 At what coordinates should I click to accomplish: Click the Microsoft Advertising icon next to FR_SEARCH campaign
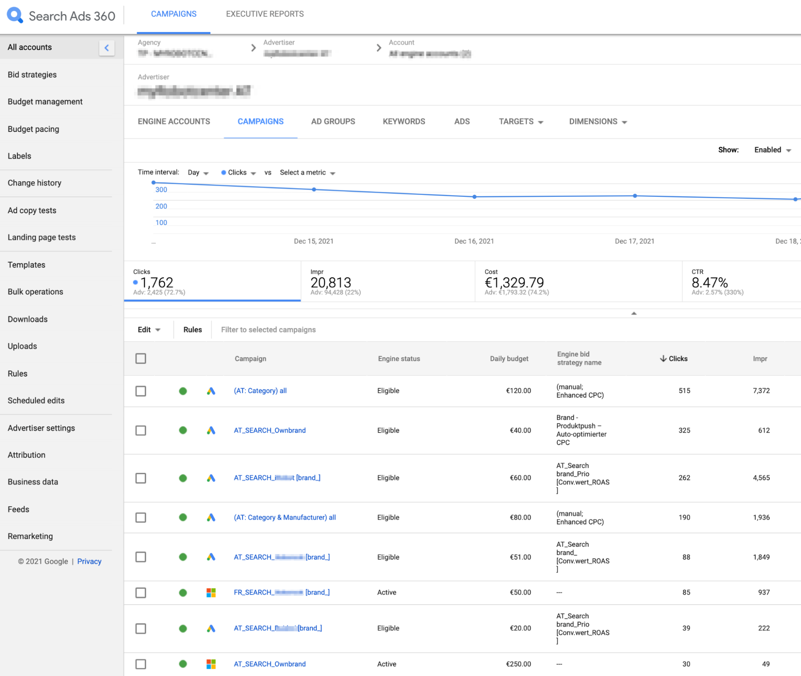pyautogui.click(x=210, y=592)
